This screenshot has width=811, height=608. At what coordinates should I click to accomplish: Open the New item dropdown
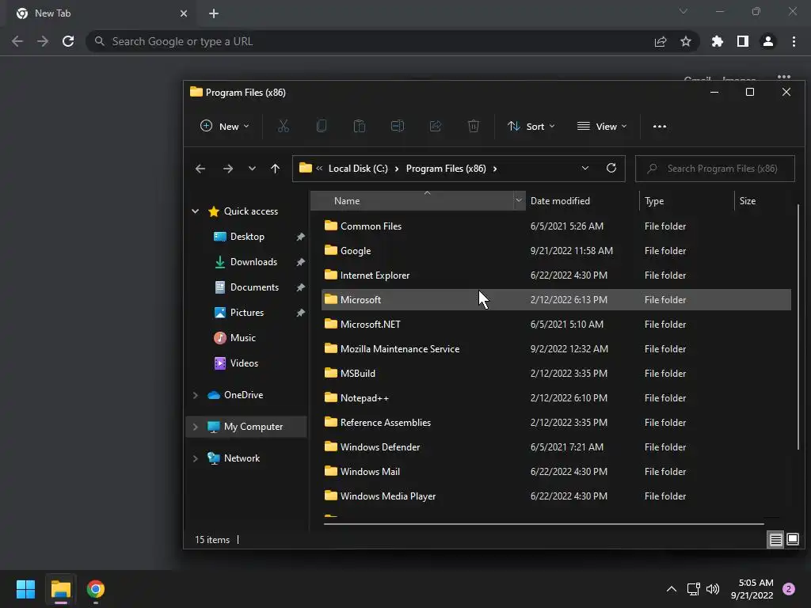click(x=224, y=126)
